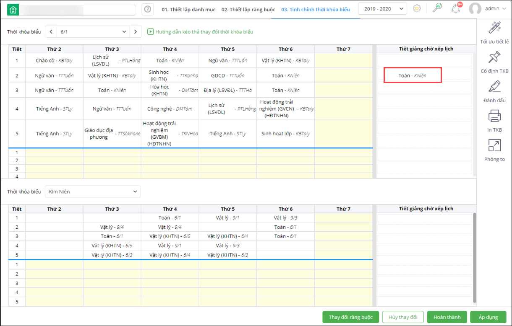Go to the previous class timetable arrow
The image size is (512, 326).
click(x=51, y=31)
